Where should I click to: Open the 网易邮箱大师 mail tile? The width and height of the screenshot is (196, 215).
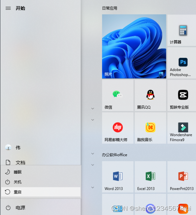(x=118, y=128)
